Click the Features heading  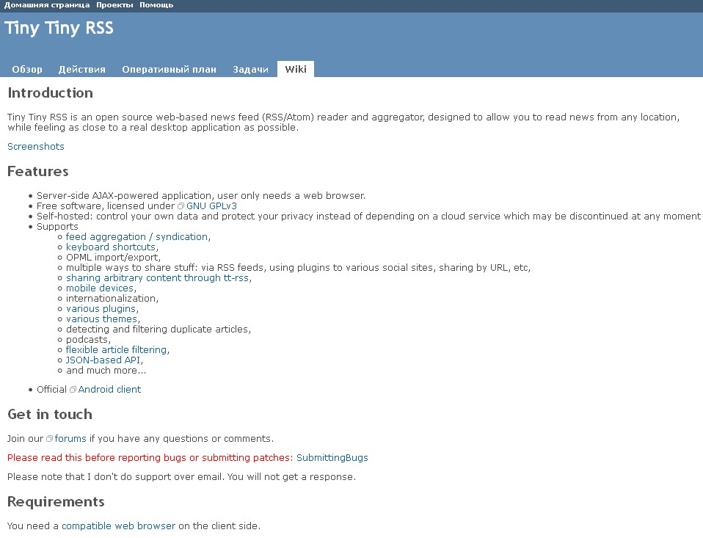[x=38, y=171]
